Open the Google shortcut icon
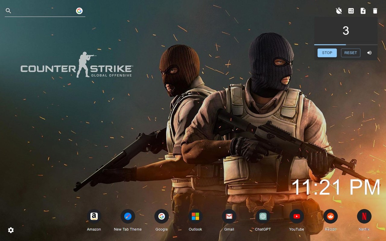Image resolution: width=386 pixels, height=241 pixels. coord(162,216)
